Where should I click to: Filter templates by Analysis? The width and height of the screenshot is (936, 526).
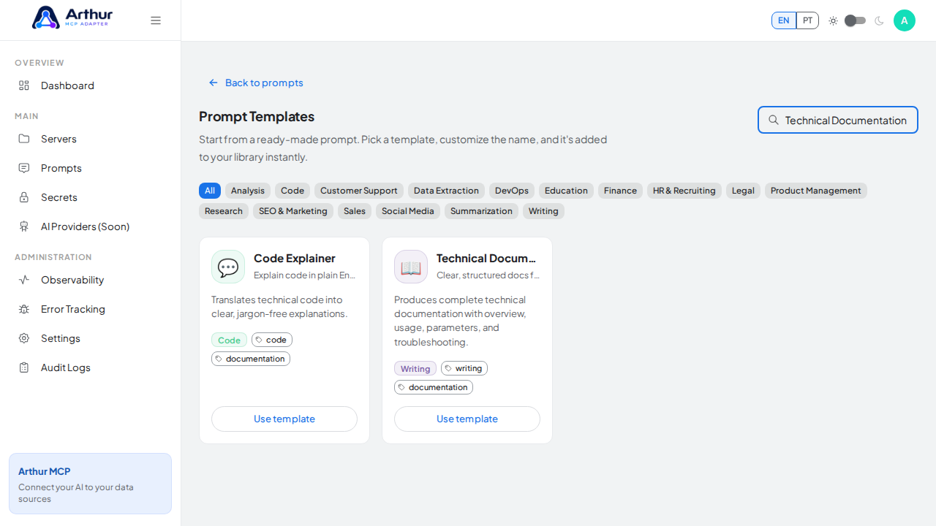(248, 191)
